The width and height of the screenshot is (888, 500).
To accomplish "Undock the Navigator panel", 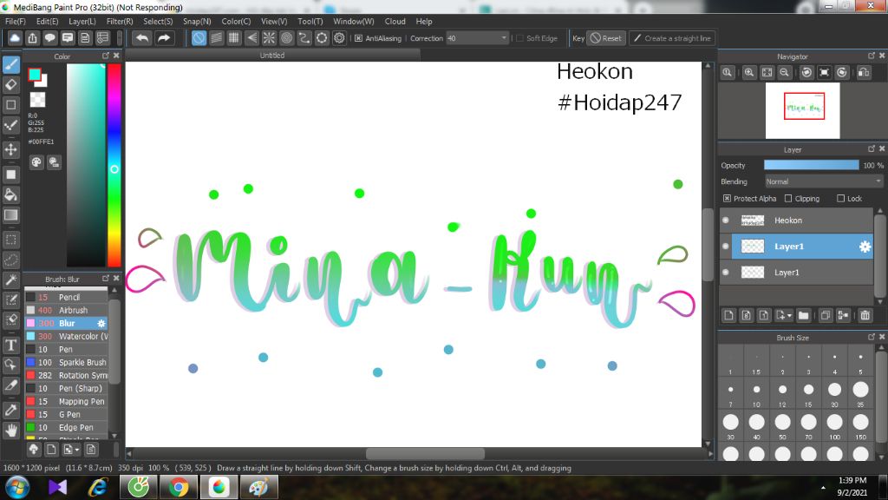I will tap(871, 56).
